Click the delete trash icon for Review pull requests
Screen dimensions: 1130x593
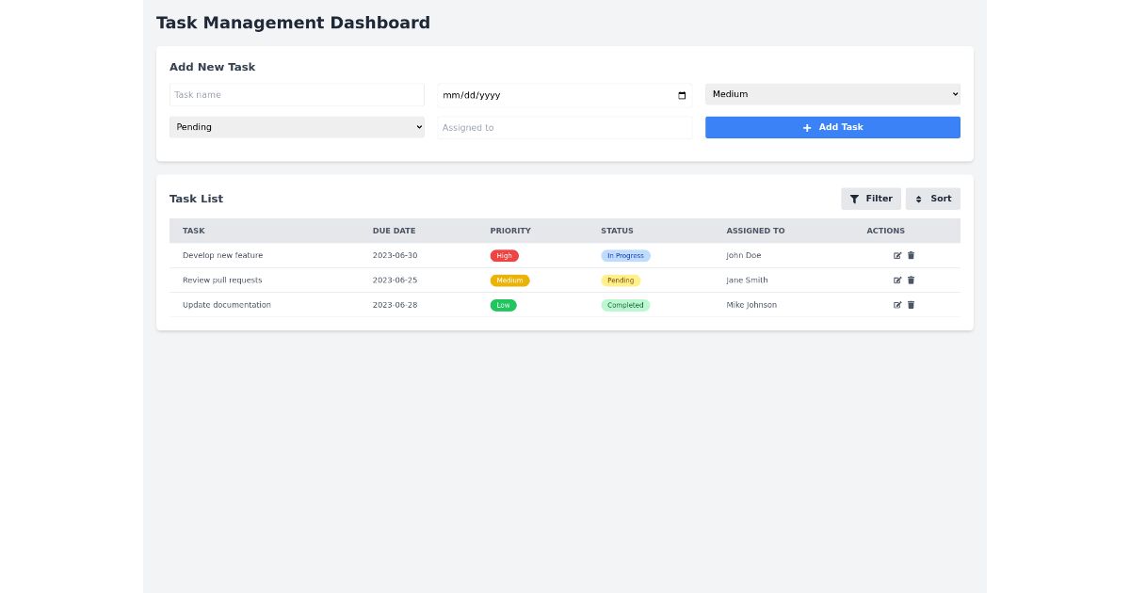(910, 280)
